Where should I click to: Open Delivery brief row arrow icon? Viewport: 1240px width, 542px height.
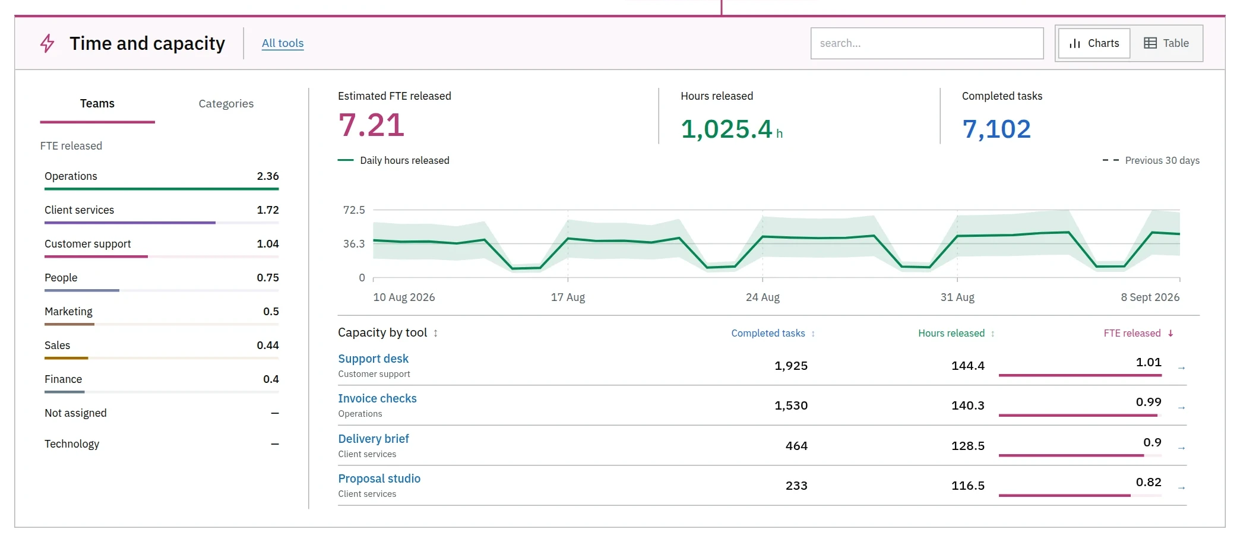tap(1181, 448)
